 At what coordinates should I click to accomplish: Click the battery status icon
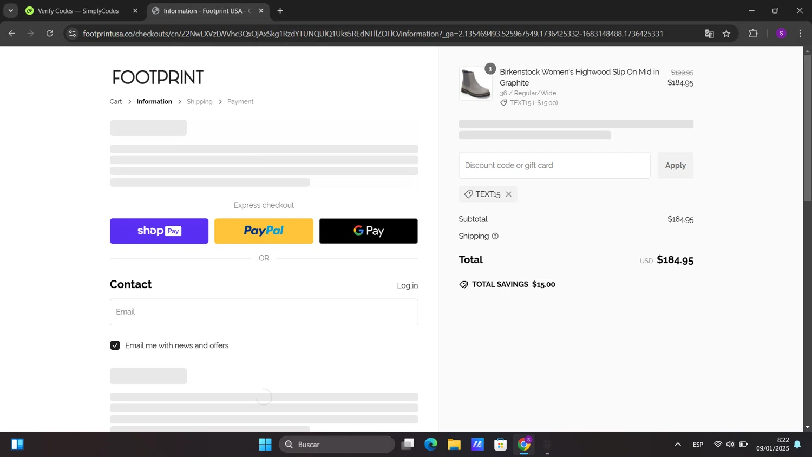[x=743, y=445]
